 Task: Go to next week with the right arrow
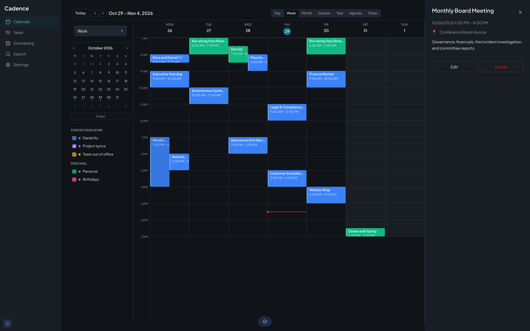point(103,13)
